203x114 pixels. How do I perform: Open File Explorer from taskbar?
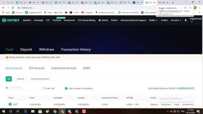(33, 111)
